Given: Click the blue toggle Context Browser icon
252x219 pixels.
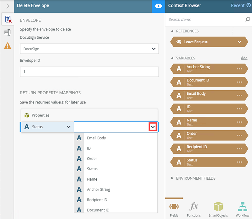Looking at the screenshot, I should click(158, 6).
